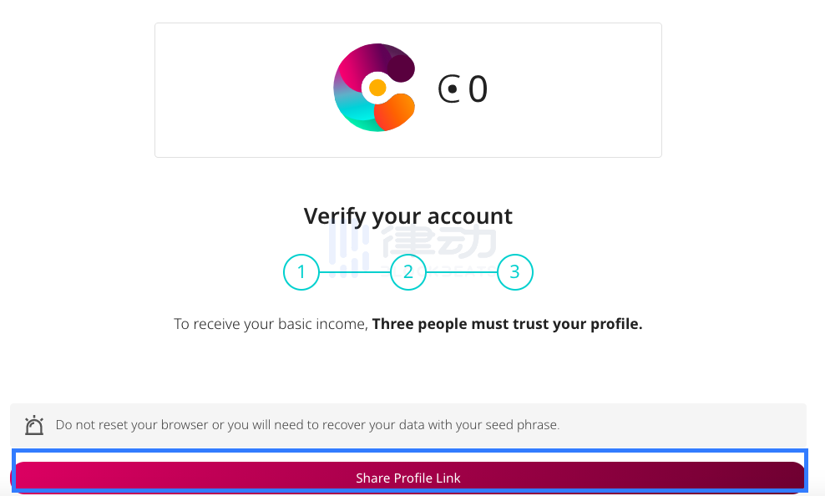Click the line connecting steps 1 and 2
The image size is (825, 496).
355,272
